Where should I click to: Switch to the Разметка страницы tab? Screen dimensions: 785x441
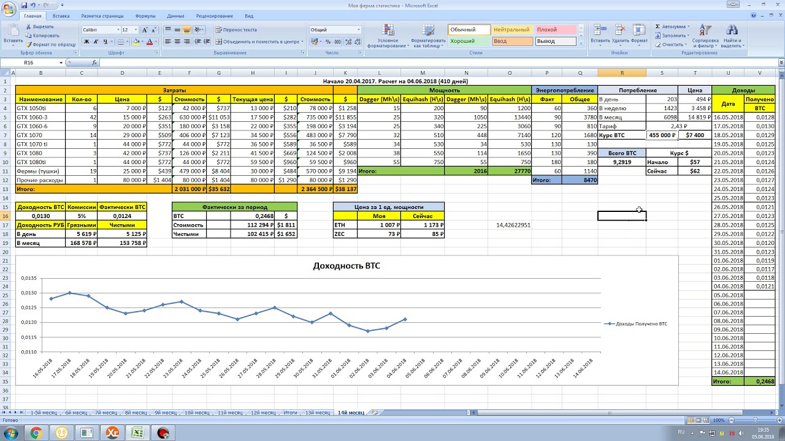pyautogui.click(x=103, y=16)
